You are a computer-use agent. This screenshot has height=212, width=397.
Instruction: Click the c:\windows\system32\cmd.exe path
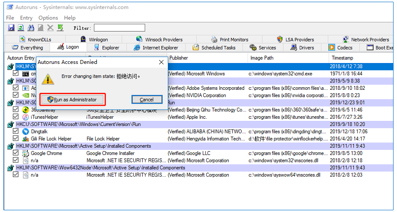[280, 74]
